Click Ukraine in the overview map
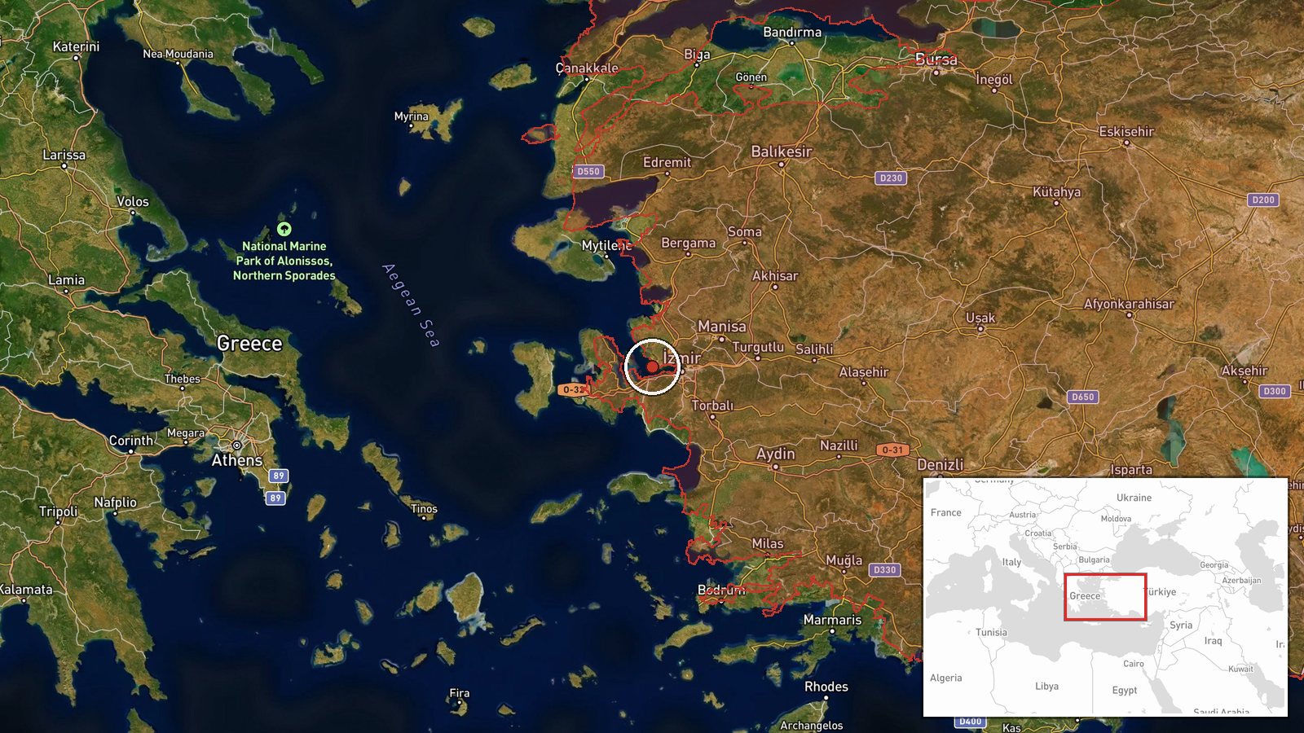Viewport: 1304px width, 733px height. point(1134,498)
